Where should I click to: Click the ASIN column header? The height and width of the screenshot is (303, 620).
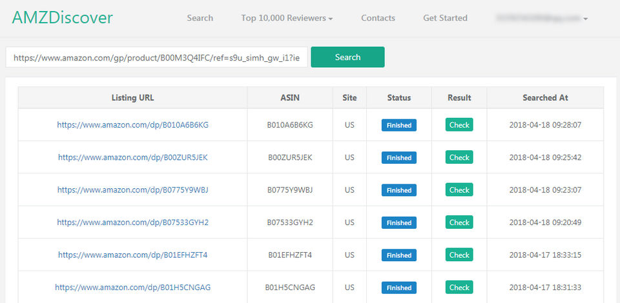(x=290, y=97)
